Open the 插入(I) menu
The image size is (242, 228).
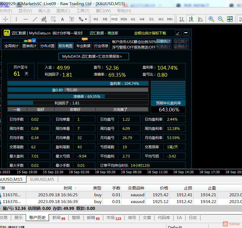tap(44, 11)
